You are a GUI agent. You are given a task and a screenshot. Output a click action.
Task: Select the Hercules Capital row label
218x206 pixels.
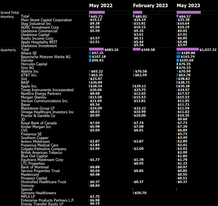pyautogui.click(x=34, y=64)
